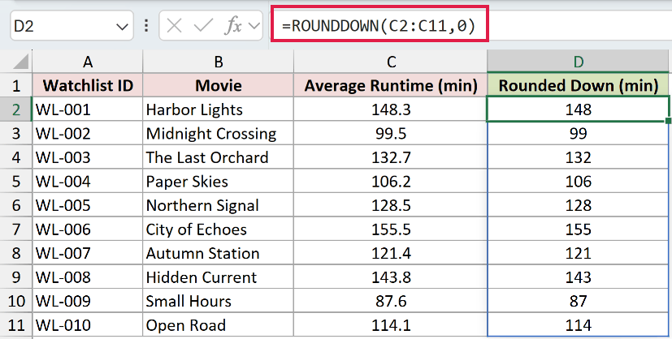This screenshot has height=339, width=672.
Task: Select cell WL-003
Action: 88,157
